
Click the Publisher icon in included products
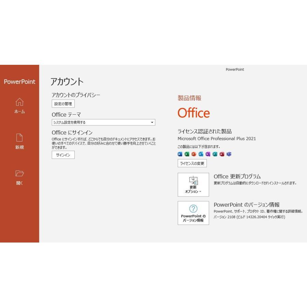[x=215, y=154]
